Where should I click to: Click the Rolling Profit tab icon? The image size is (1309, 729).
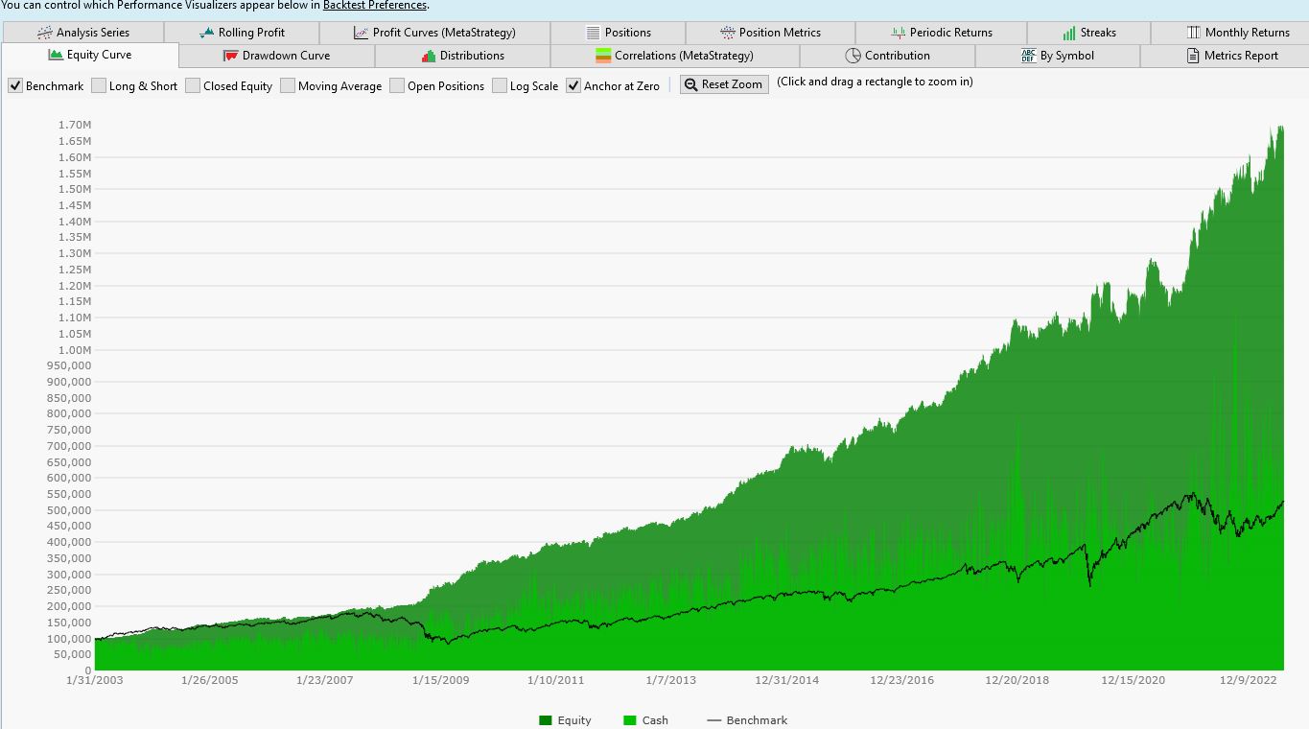(x=206, y=33)
